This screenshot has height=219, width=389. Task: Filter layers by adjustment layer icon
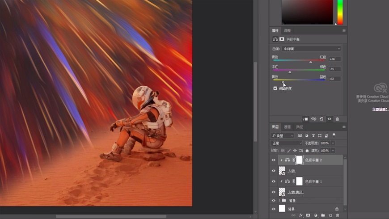(307, 136)
